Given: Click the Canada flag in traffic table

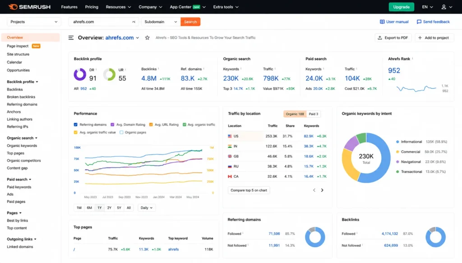Looking at the screenshot, I should (230, 177).
